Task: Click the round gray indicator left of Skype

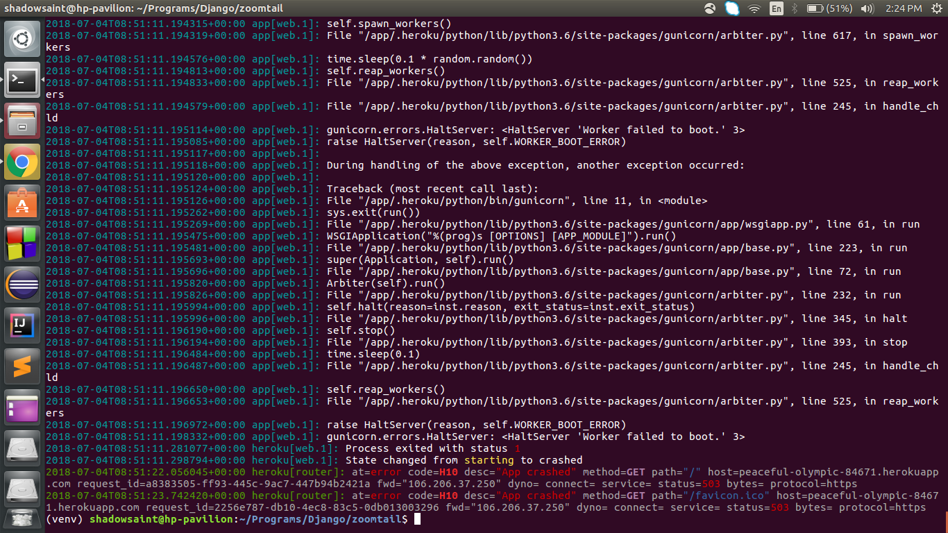Action: 710,8
